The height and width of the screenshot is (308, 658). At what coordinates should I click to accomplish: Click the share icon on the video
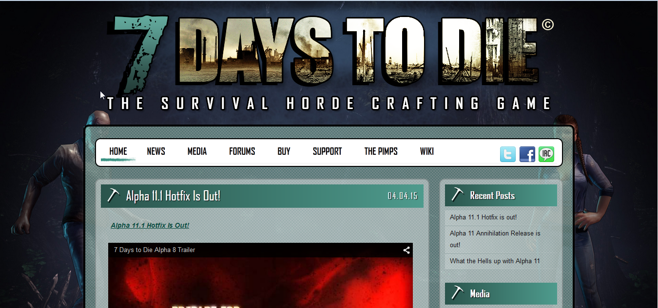(x=406, y=250)
